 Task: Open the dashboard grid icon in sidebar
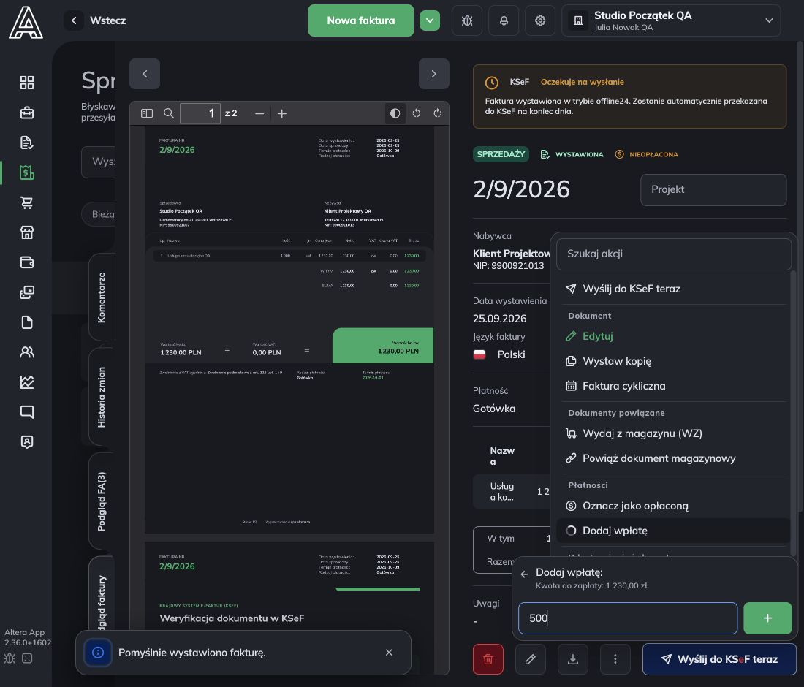point(26,83)
